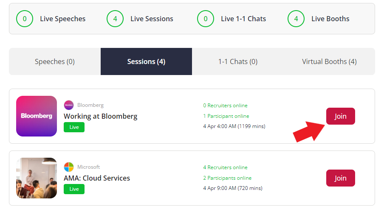Screen dimensions: 384x209
Task: Click the Live Sessions count circle
Action: (115, 19)
